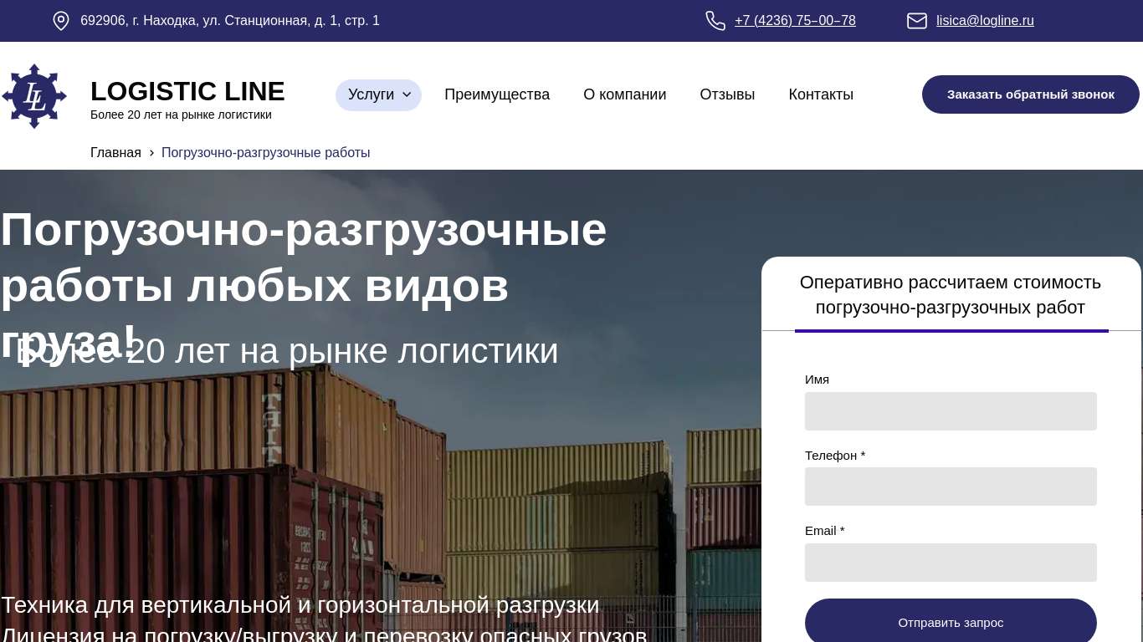Click the lisica@logline.ru email link
Image resolution: width=1143 pixels, height=642 pixels.
coord(985,21)
